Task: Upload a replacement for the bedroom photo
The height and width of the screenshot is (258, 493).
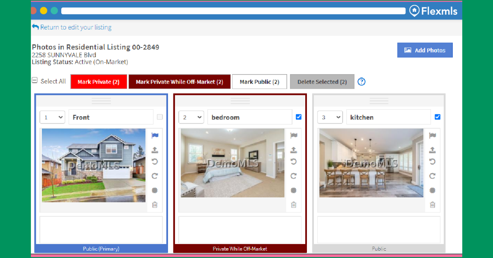Action: point(294,149)
